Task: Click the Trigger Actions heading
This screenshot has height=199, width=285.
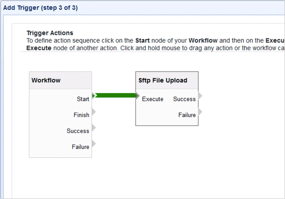Action: tap(50, 33)
